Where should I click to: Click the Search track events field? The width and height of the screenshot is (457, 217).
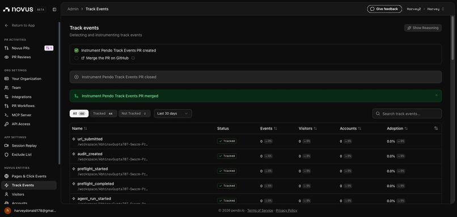coord(407,113)
